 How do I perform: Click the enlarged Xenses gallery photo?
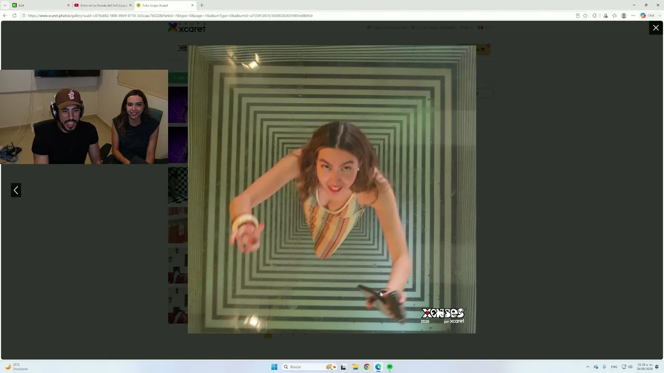[331, 189]
